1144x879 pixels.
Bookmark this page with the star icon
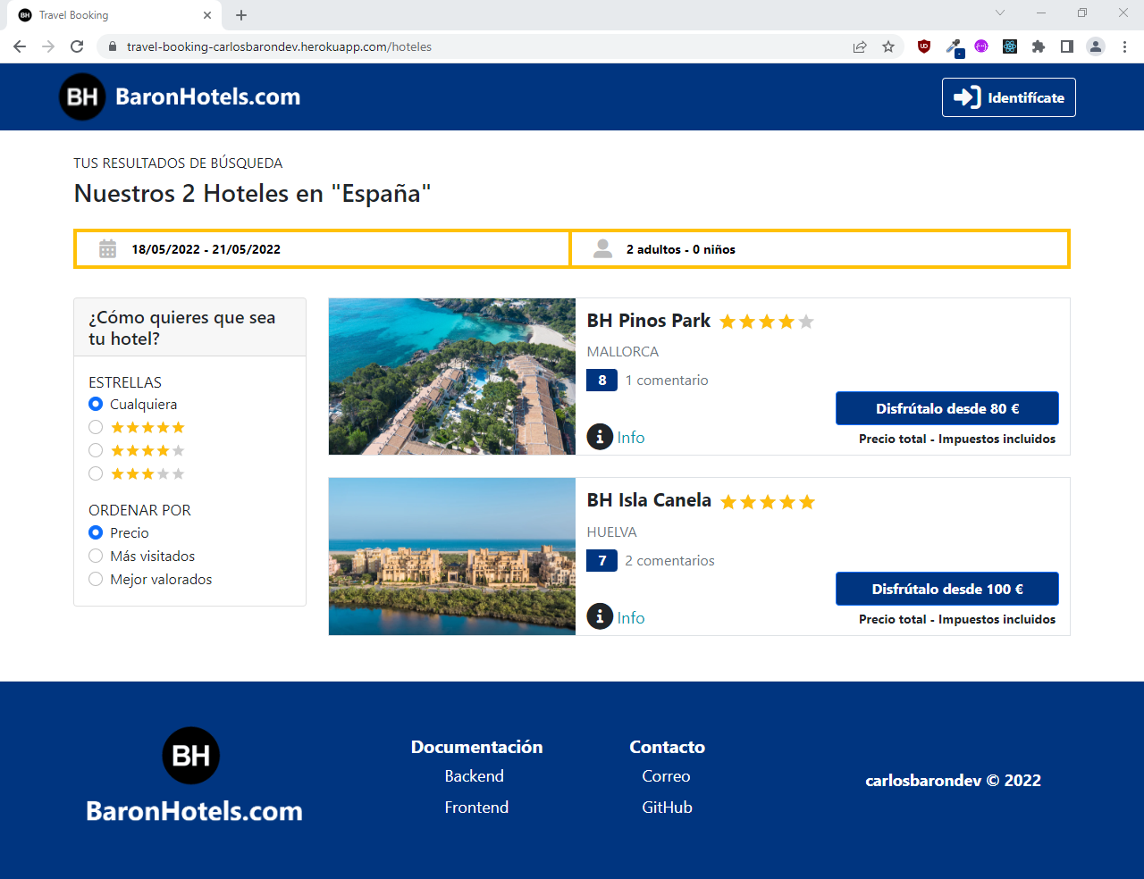[887, 46]
